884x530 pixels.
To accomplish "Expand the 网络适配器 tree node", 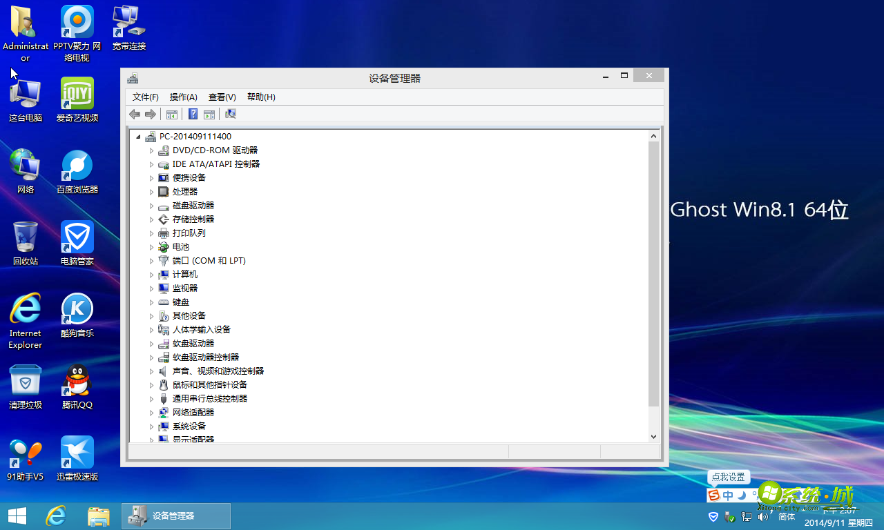I will 152,412.
